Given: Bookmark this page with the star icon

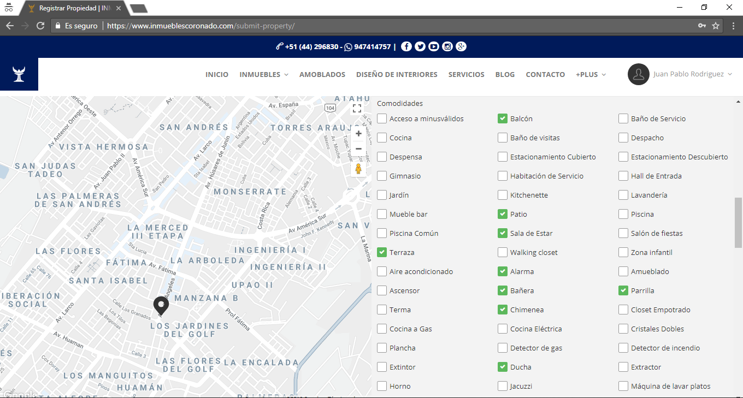Looking at the screenshot, I should [716, 26].
